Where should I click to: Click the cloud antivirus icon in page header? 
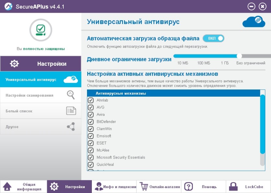click(x=254, y=22)
